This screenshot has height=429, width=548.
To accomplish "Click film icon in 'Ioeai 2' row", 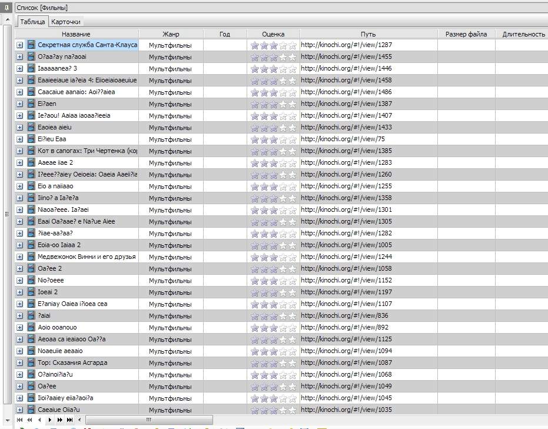I will [x=31, y=292].
